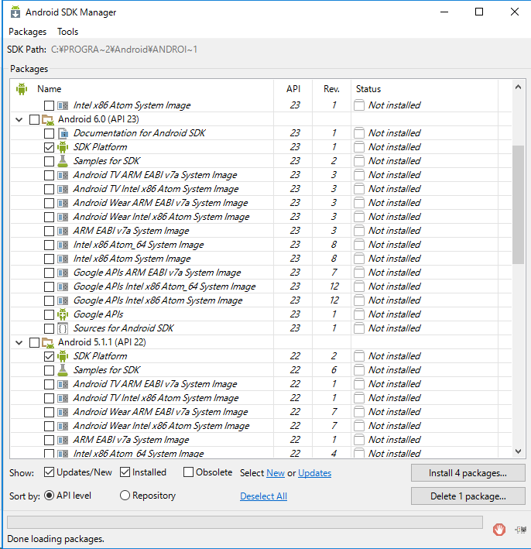The width and height of the screenshot is (531, 549).
Task: Click the Sources for Android SDK braces icon
Action: pyautogui.click(x=63, y=328)
